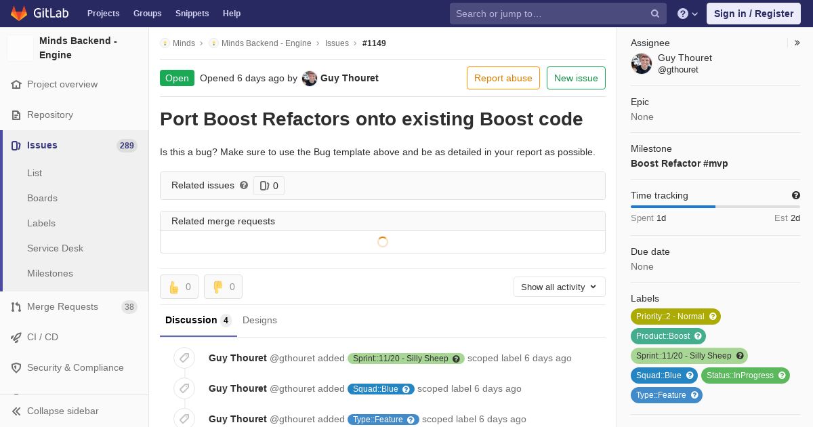Click the #1149 breadcrumb item

coord(374,43)
